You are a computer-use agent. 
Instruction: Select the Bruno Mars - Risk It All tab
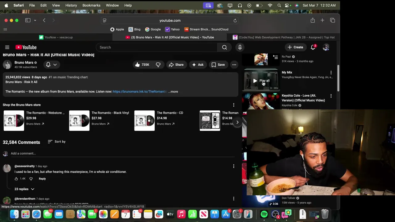170,37
